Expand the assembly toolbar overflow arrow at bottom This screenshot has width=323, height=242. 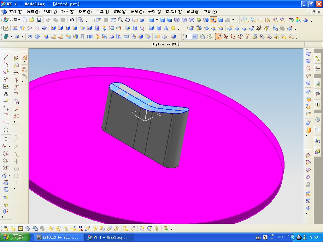[x=171, y=229]
